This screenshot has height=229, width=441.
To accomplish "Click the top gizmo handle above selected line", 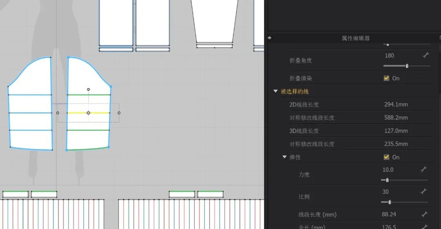I will (88, 90).
